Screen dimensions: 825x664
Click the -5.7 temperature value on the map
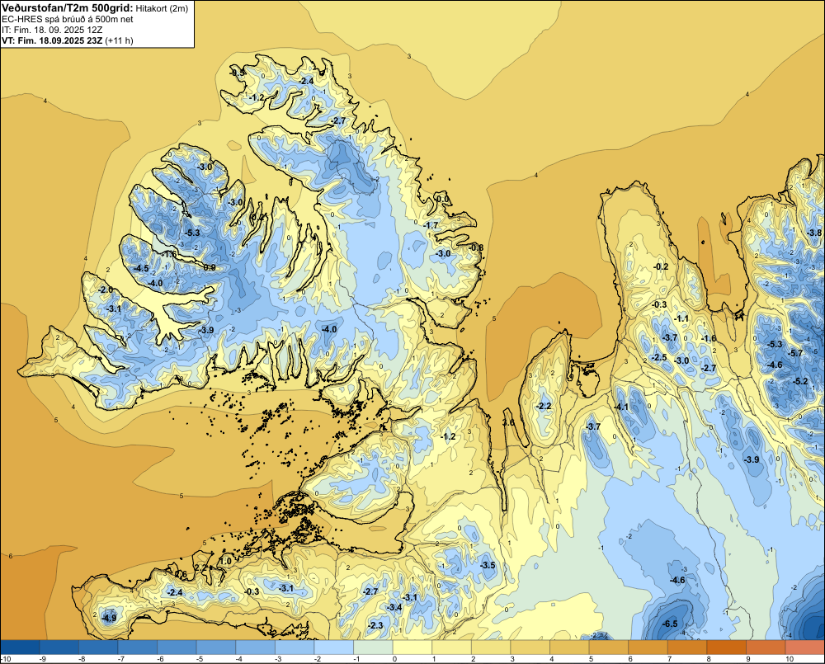[x=796, y=353]
